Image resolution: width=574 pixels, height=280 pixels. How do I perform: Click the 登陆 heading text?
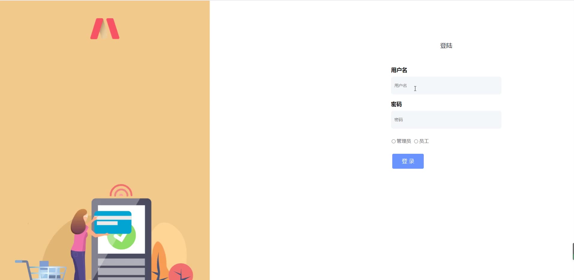click(446, 45)
